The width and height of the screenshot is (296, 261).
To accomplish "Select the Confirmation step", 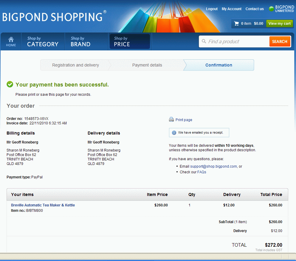I will (218, 65).
